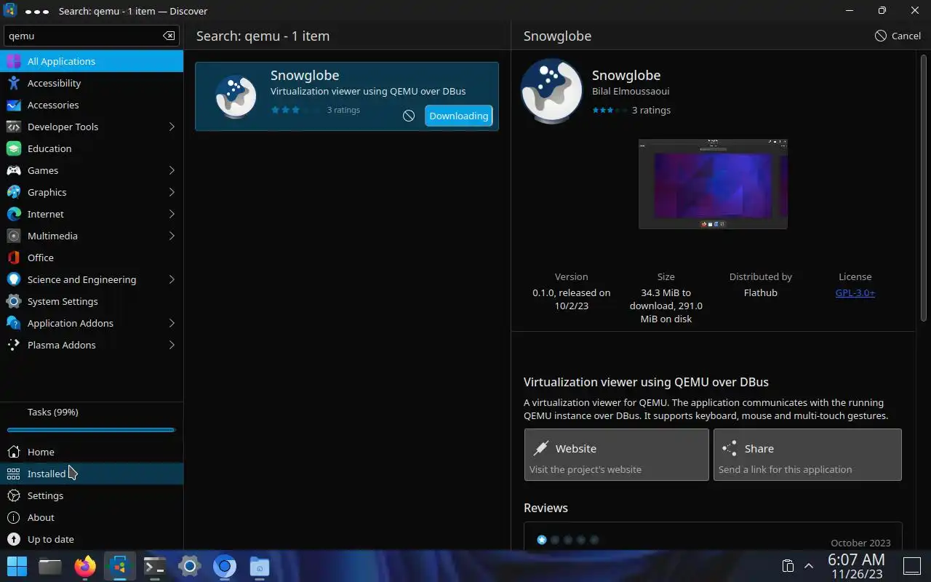This screenshot has width=931, height=582.
Task: Select the Office category icon
Action: click(x=13, y=258)
